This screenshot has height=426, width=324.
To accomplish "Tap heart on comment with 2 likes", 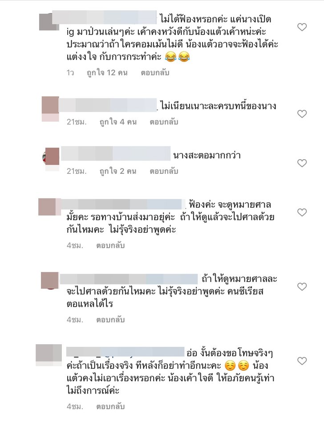I will click(302, 163).
